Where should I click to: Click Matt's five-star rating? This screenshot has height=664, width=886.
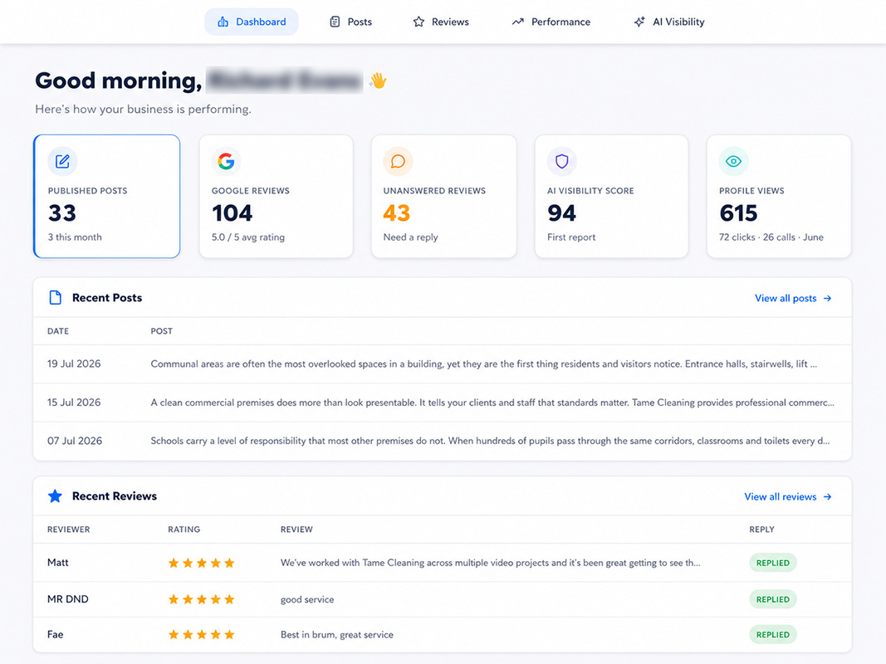(201, 563)
